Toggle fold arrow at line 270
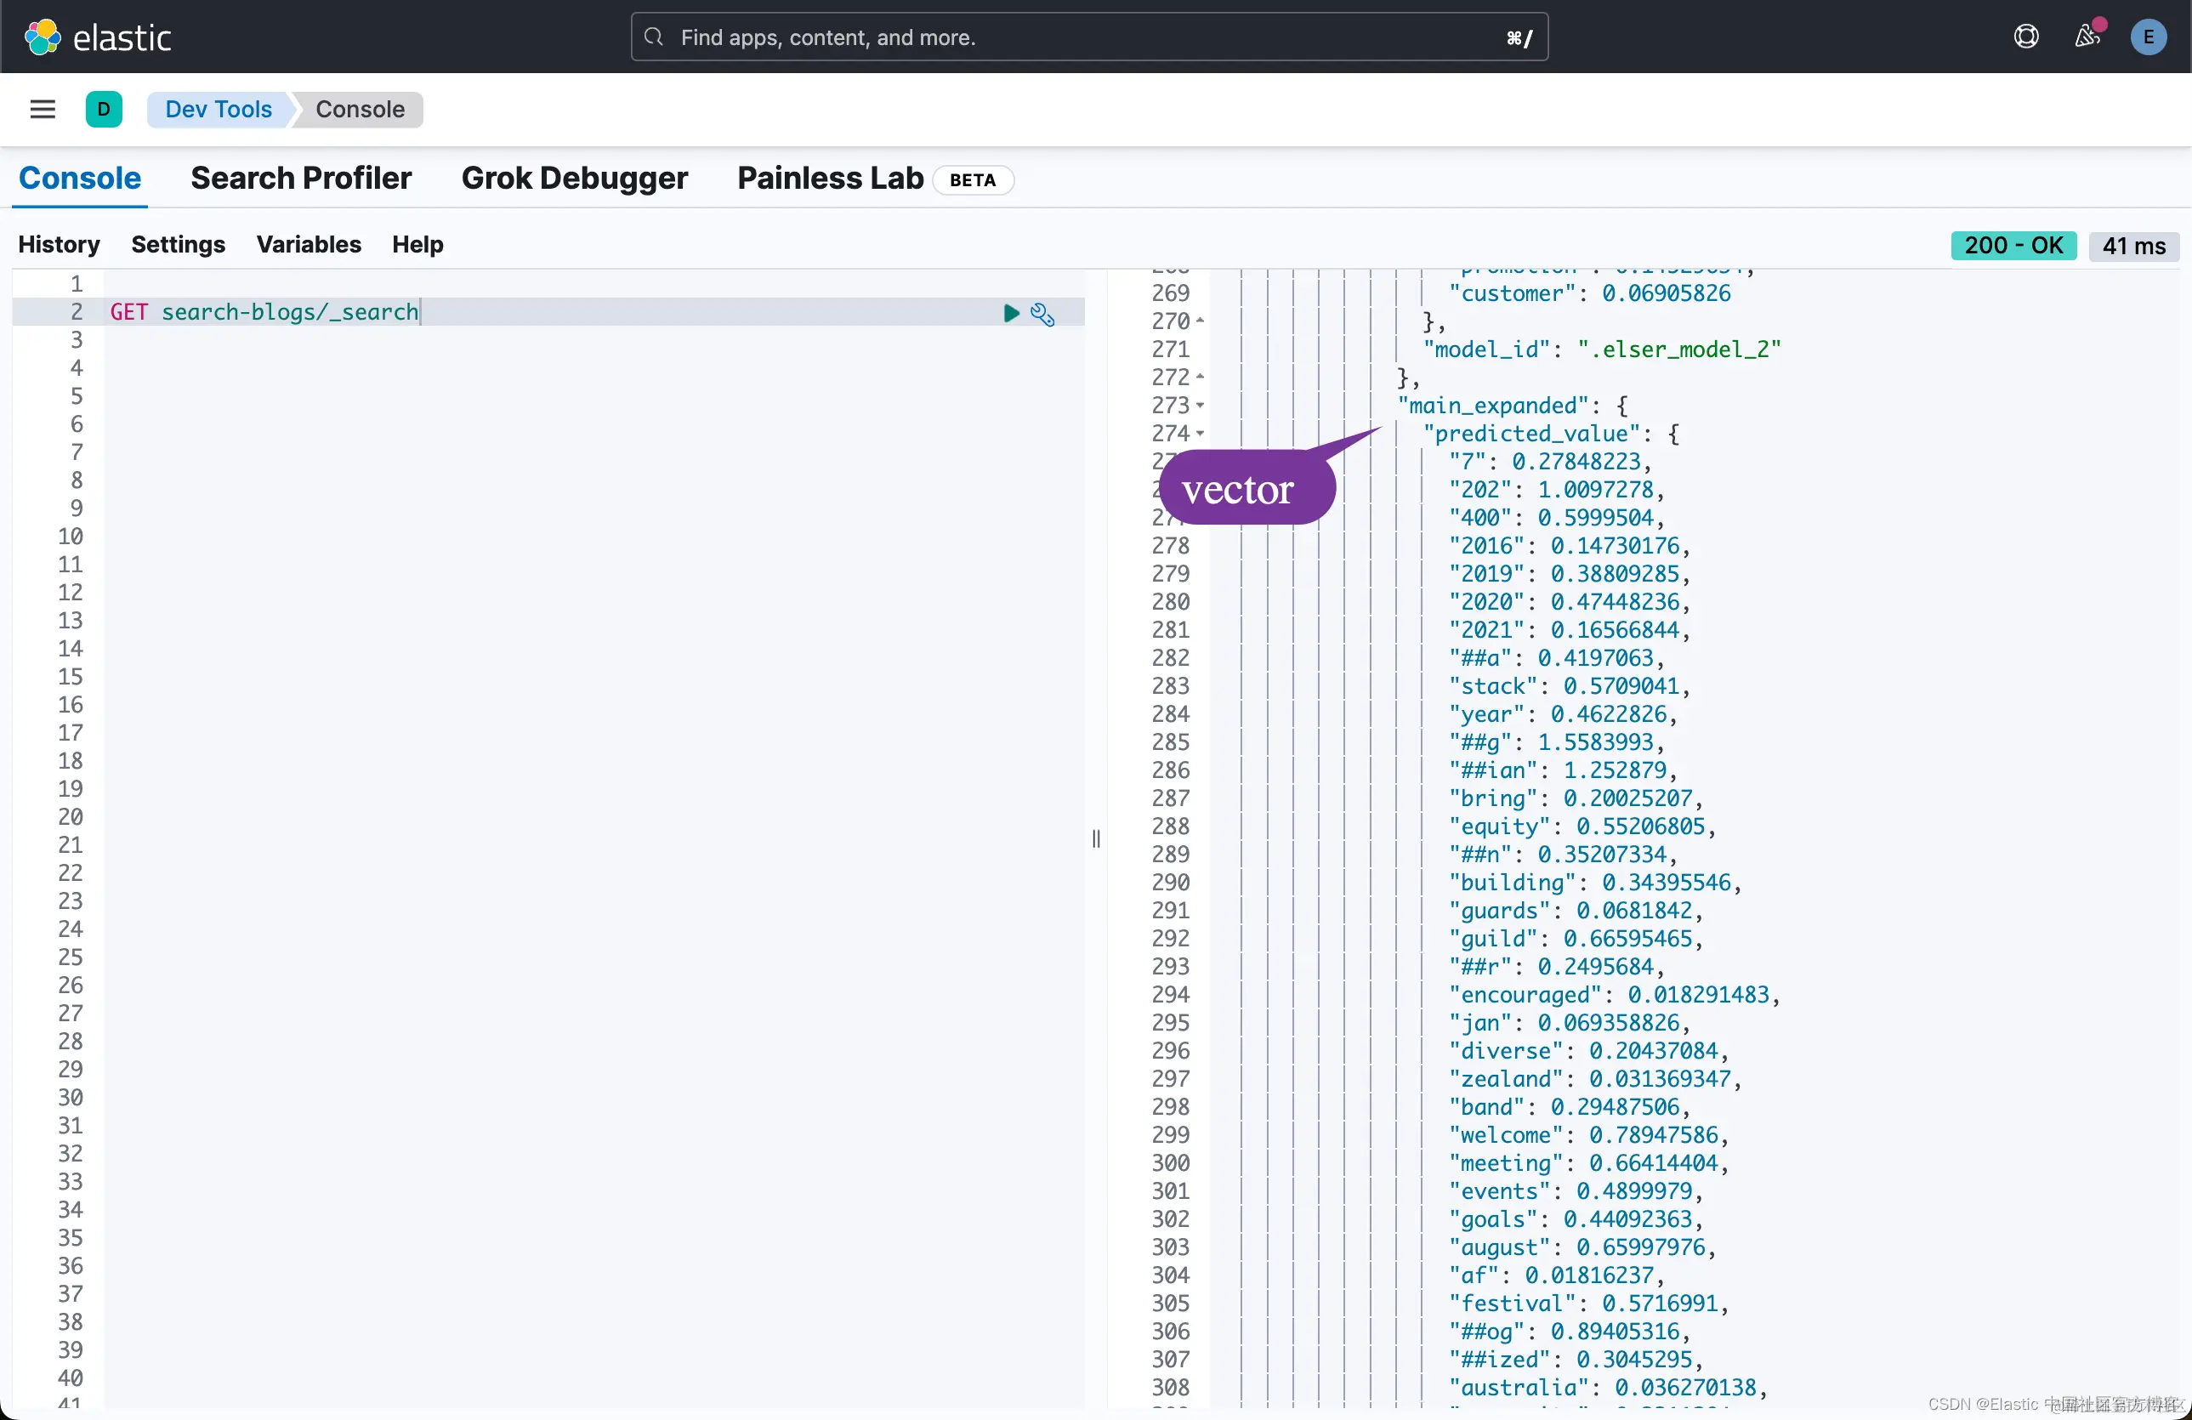Screen dimensions: 2192x1420 (x=1200, y=321)
